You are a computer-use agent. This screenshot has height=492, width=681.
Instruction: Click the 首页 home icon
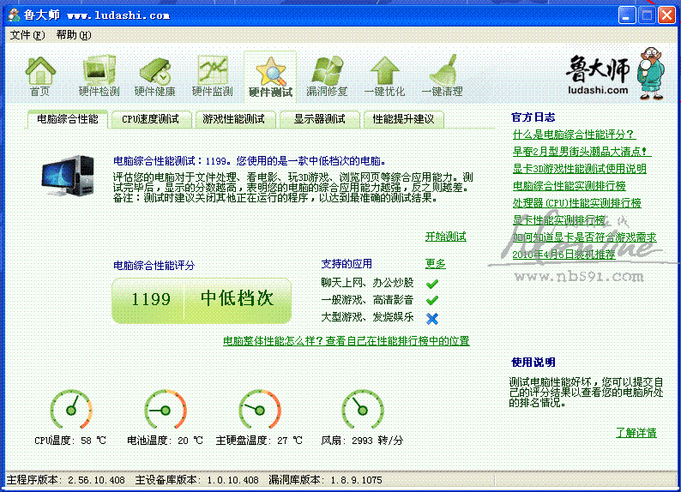coord(39,75)
